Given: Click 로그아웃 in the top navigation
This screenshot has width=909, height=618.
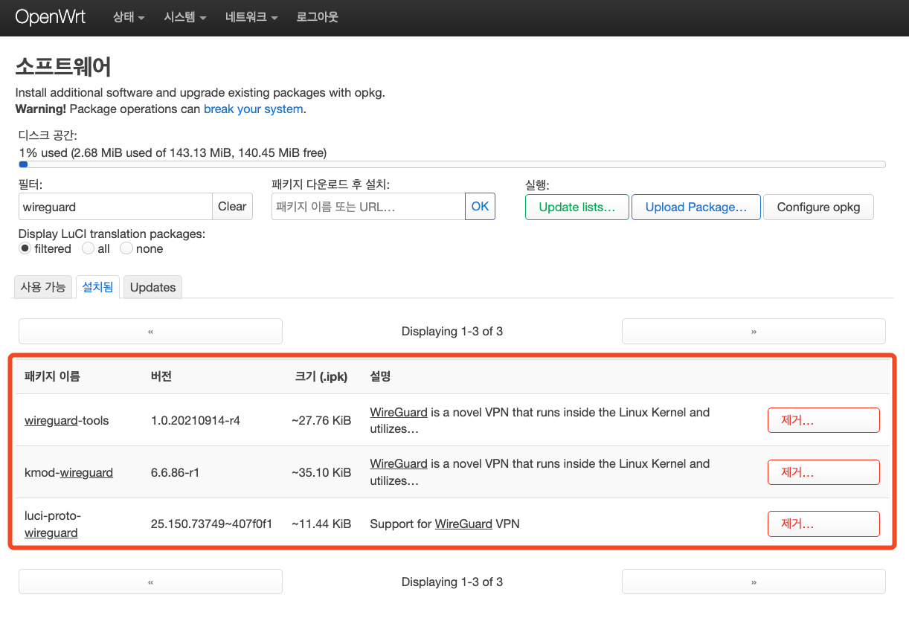Looking at the screenshot, I should 317,17.
